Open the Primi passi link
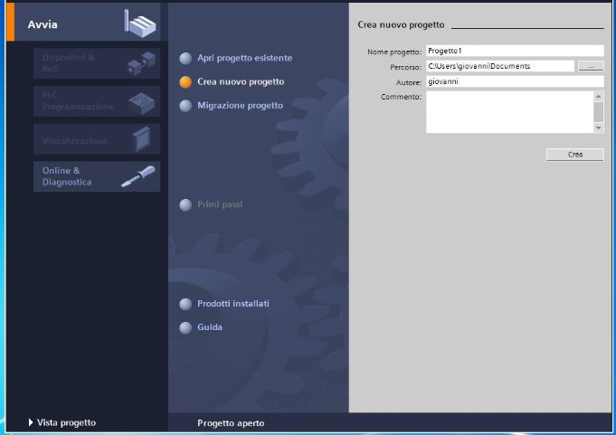The height and width of the screenshot is (435, 616). 220,204
